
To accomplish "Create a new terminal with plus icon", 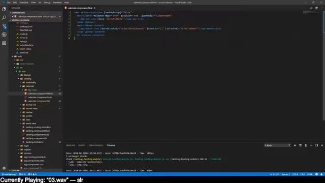I will [295, 145].
